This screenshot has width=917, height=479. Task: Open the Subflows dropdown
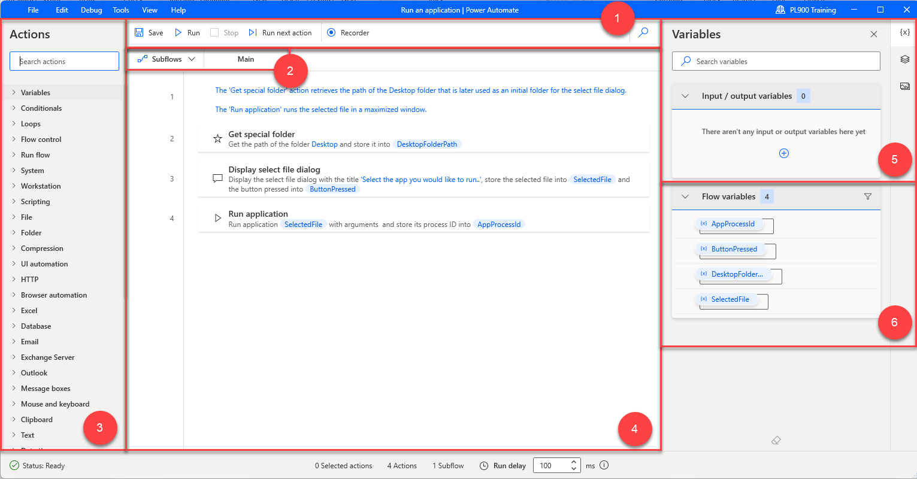tap(166, 59)
